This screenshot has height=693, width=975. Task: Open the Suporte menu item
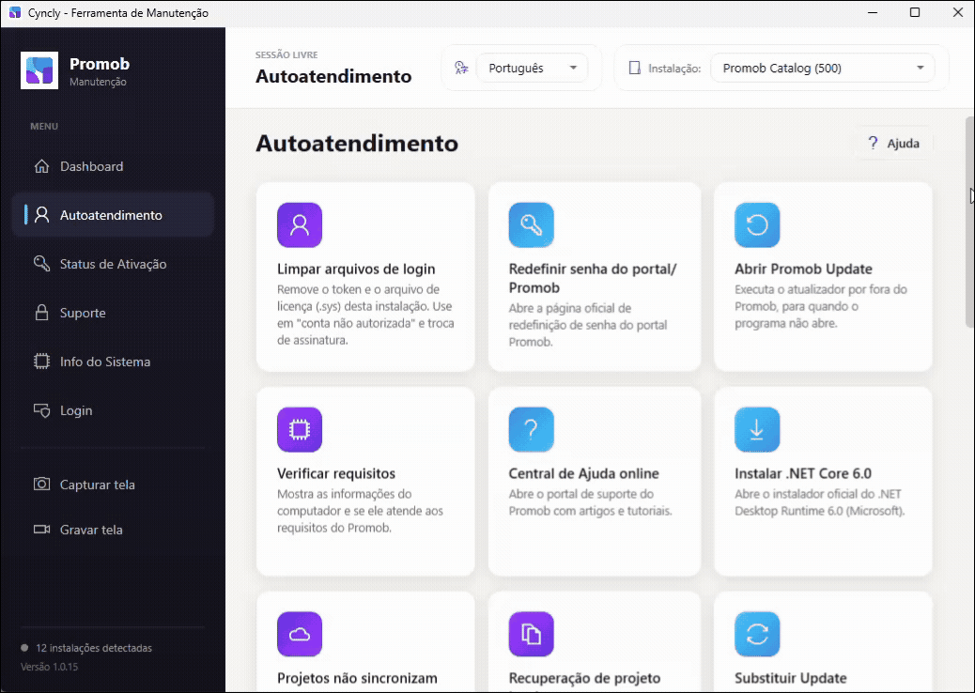(113, 313)
